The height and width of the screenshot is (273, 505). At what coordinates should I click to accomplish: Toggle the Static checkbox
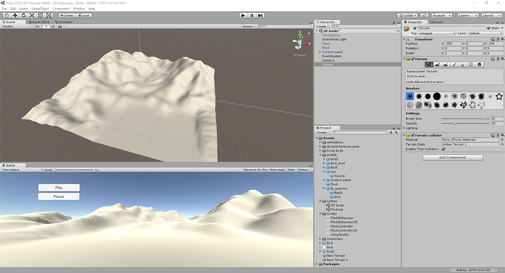pos(488,28)
